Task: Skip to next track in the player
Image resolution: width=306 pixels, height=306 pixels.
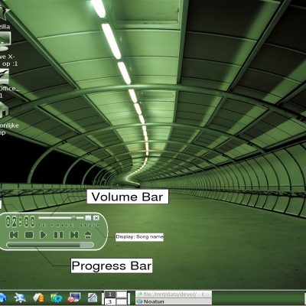Action: tap(74, 235)
